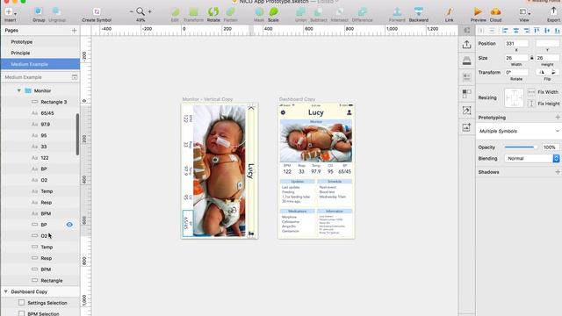This screenshot has width=562, height=316.
Task: Move the layer Forward
Action: click(397, 11)
